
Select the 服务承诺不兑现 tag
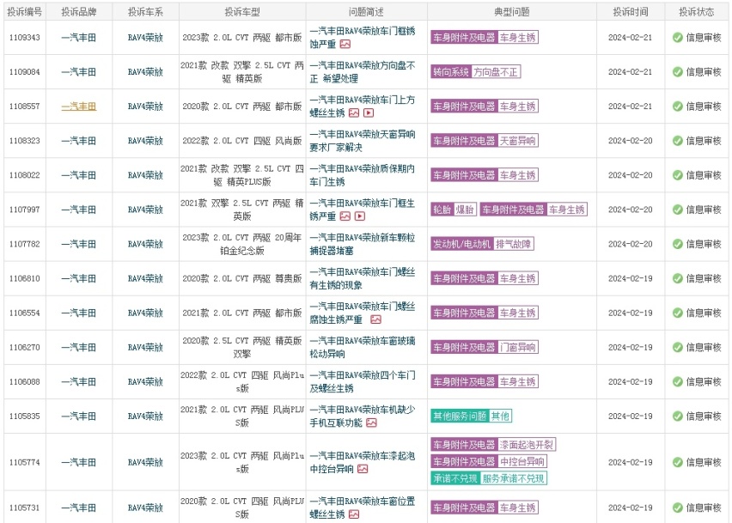pos(514,478)
